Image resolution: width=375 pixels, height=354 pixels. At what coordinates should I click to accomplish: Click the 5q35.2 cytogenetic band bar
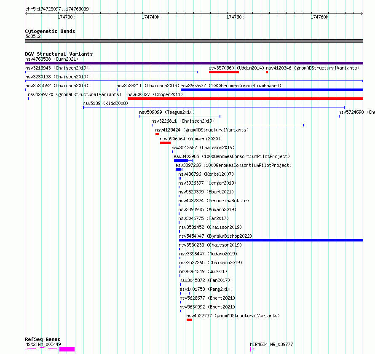click(194, 41)
